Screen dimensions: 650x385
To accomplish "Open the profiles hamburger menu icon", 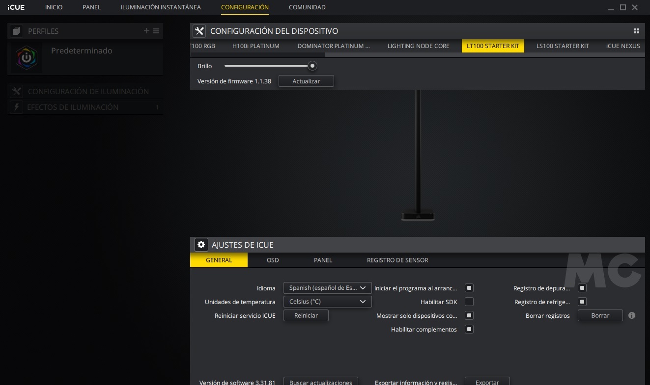I will [x=156, y=31].
